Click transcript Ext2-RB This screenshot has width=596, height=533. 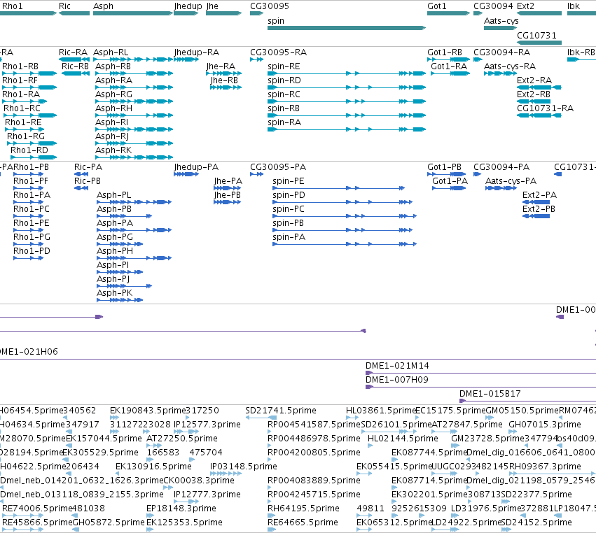tap(533, 94)
